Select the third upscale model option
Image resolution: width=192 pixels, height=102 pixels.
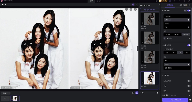point(177,68)
